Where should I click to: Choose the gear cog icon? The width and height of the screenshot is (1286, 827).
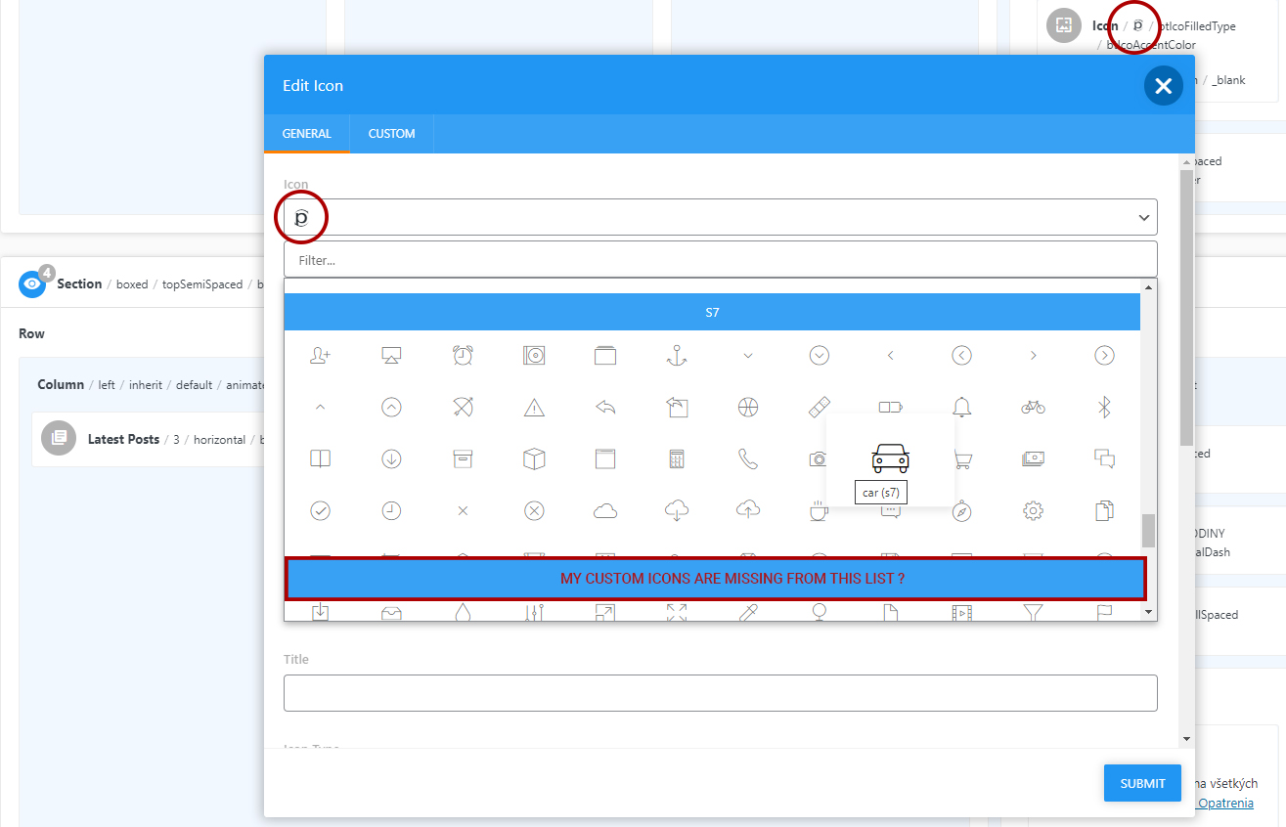tap(1034, 509)
